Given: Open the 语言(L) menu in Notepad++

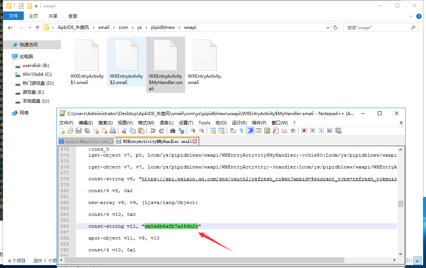Looking at the screenshot, I should coord(167,123).
